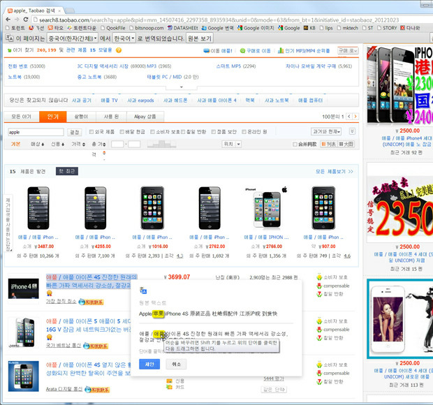Open the source language dropdown 중국어(한자(간체))

click(x=73, y=38)
